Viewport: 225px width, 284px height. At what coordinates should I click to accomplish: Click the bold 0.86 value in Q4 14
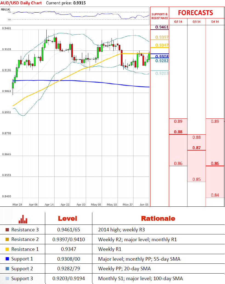click(x=215, y=163)
